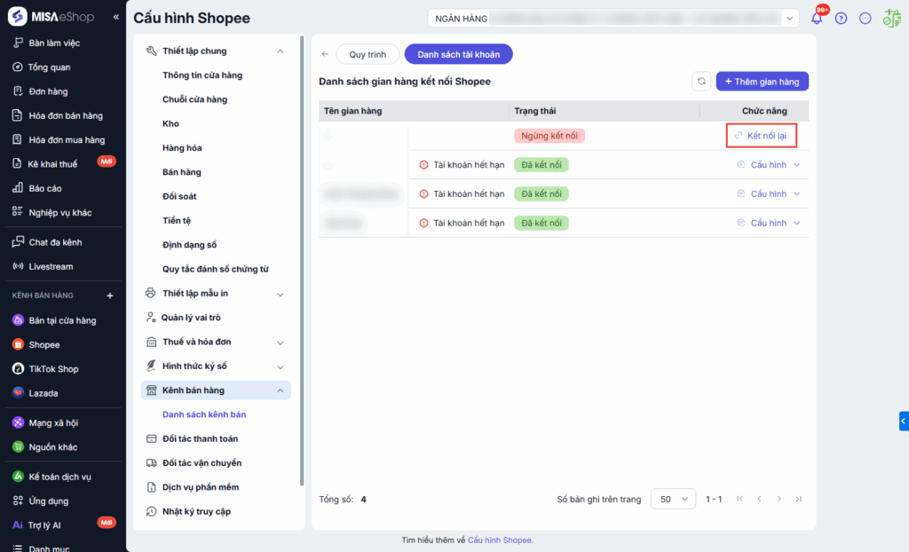The width and height of the screenshot is (909, 552).
Task: Click the notification bell icon
Action: [817, 19]
